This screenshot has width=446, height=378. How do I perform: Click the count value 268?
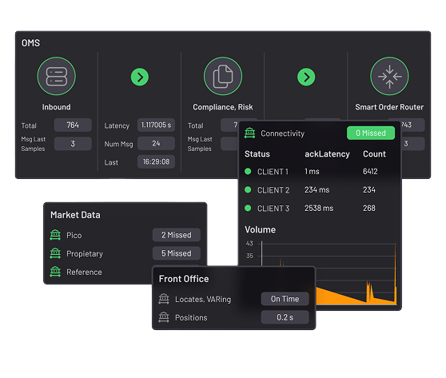tap(369, 209)
